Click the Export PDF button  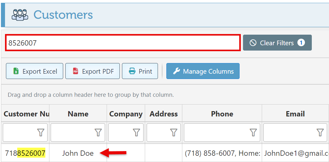(x=93, y=71)
